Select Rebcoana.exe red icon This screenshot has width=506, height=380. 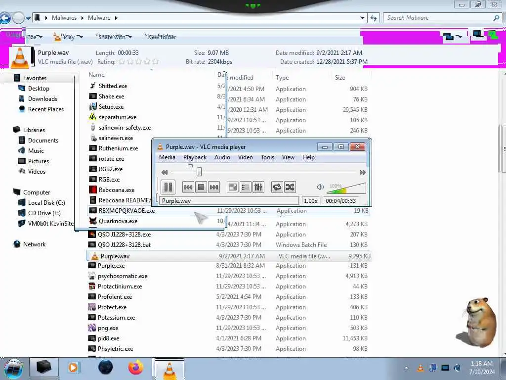92,190
